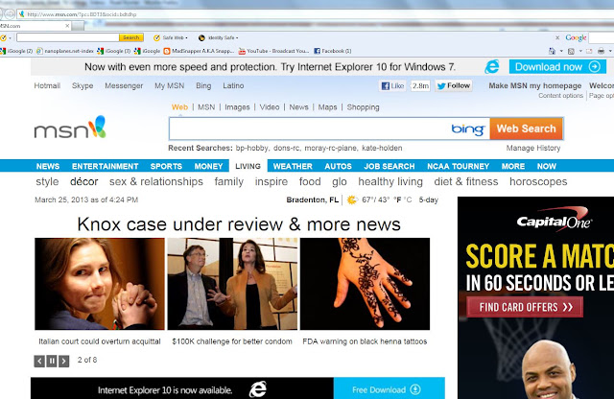Open the Content options link
The image size is (614, 399).
560,96
